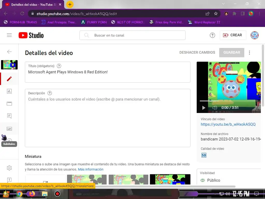The height and width of the screenshot is (199, 265).
Task: Click the CREAR button
Action: [233, 35]
